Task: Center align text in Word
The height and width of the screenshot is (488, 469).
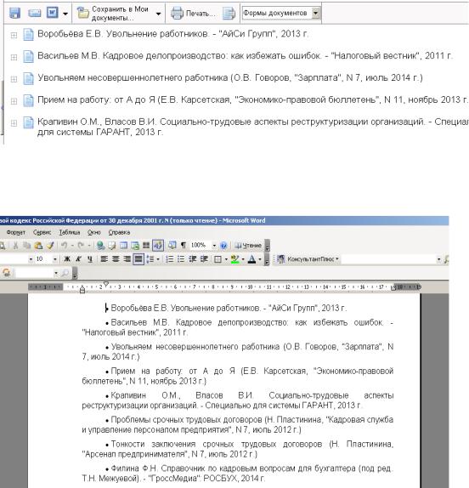Action: pos(116,259)
